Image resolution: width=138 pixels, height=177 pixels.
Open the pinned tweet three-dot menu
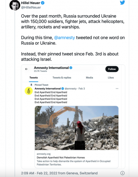[x=117, y=88]
